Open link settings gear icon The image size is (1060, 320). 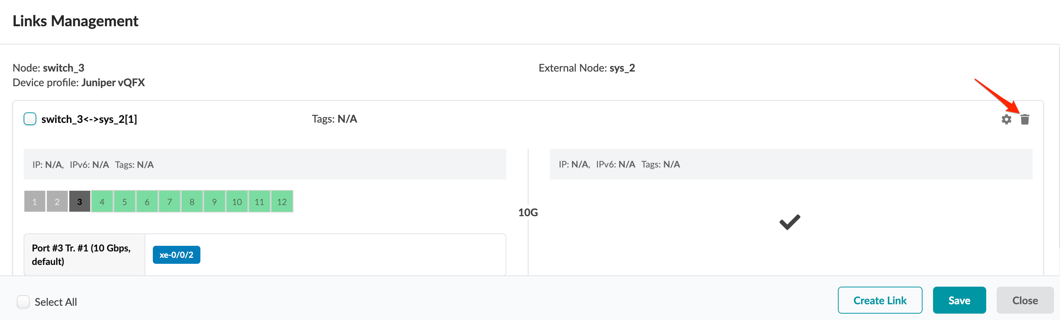pos(1006,120)
